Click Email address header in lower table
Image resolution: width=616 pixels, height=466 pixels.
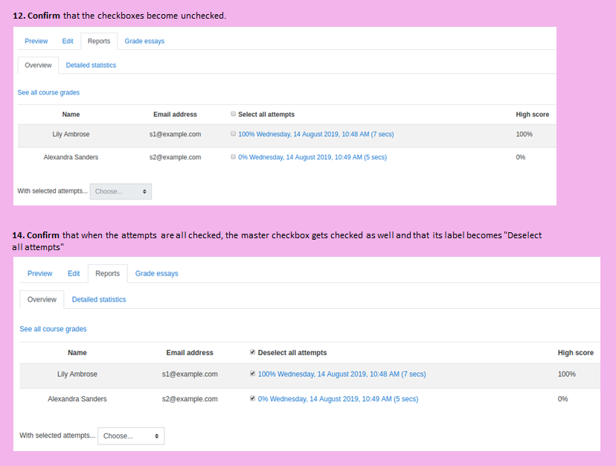tap(190, 353)
